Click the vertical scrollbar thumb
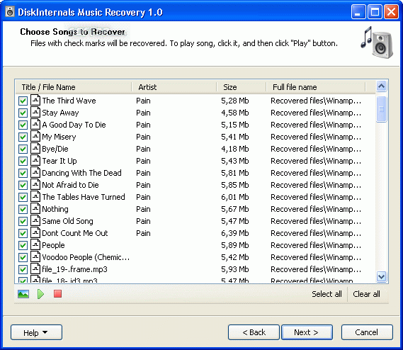 pos(382,109)
